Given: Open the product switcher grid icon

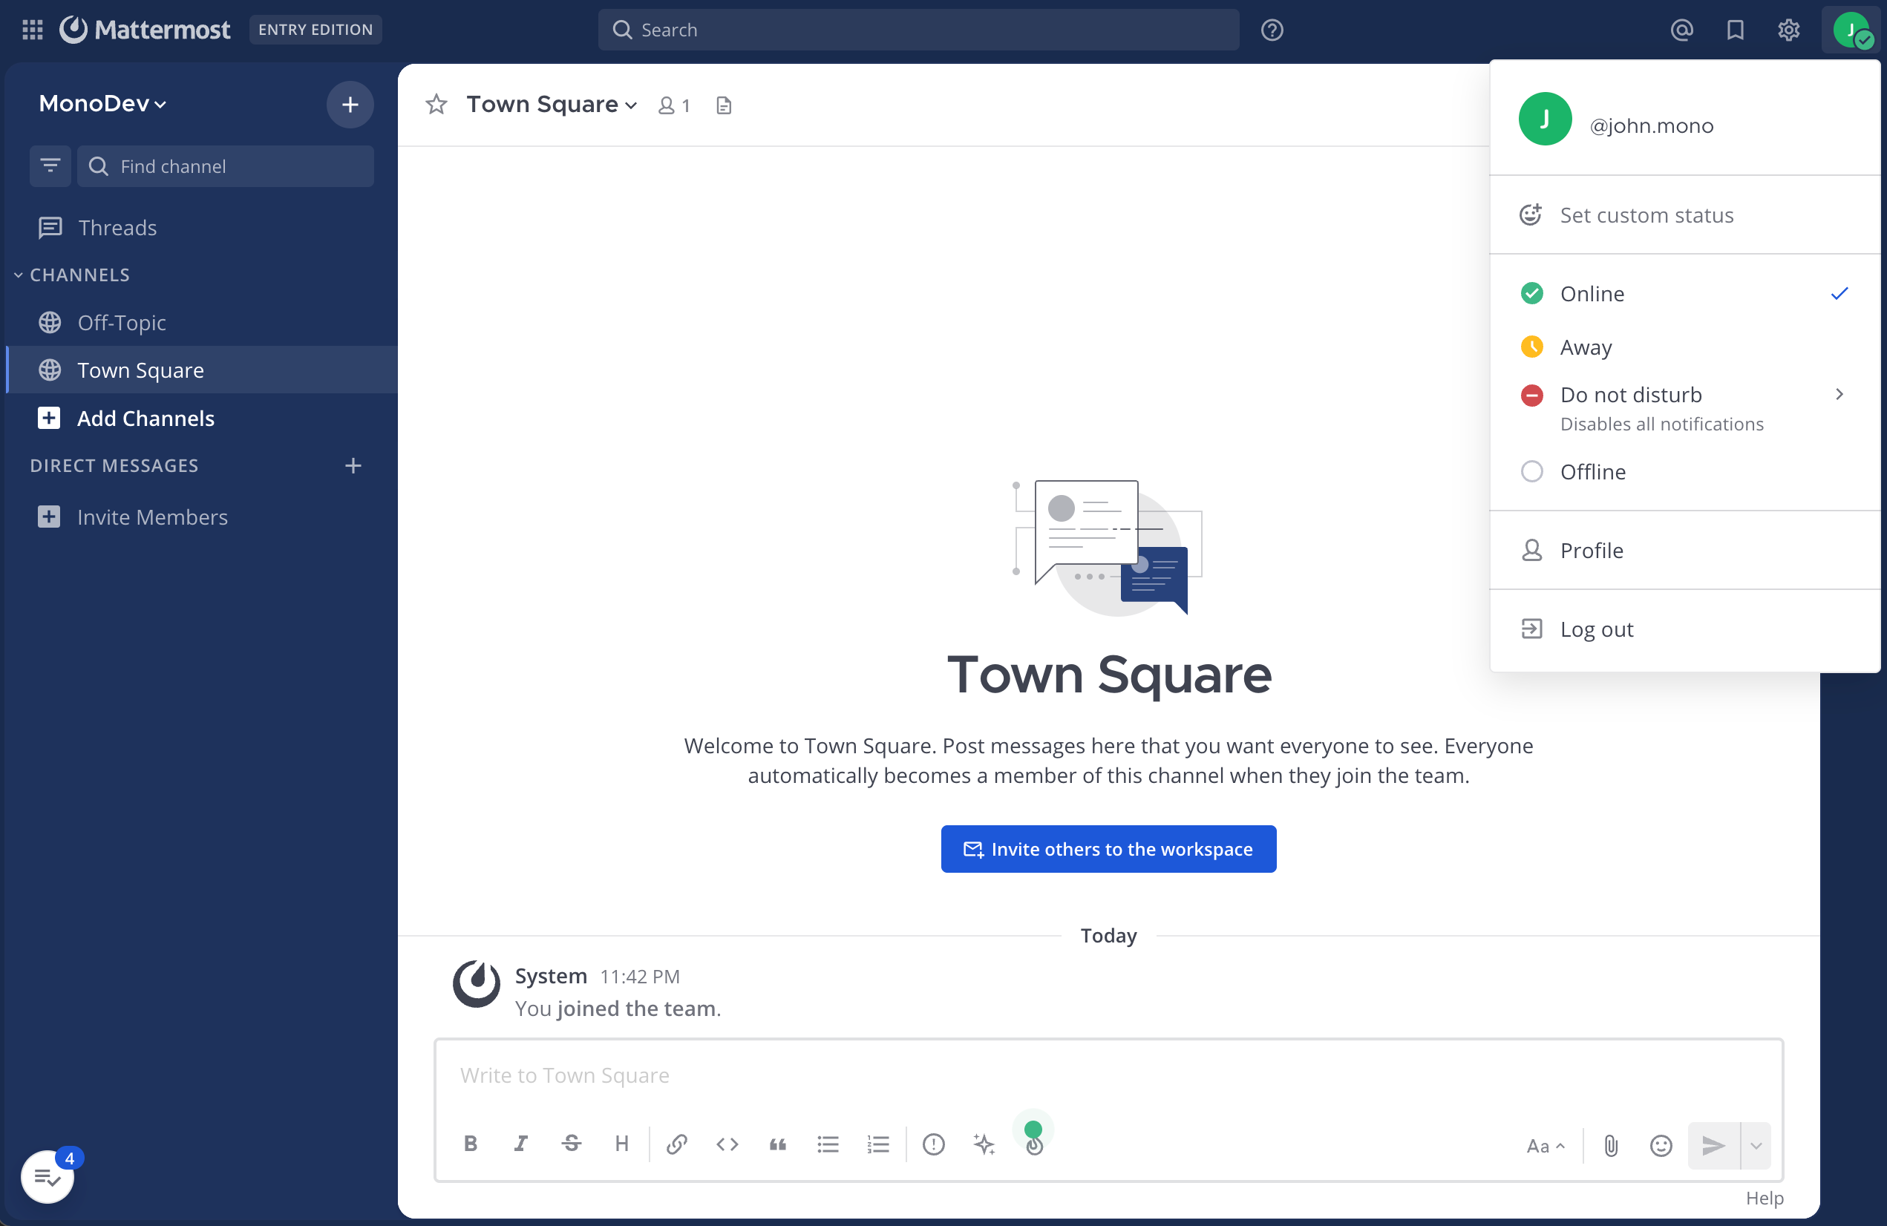Looking at the screenshot, I should 33,30.
